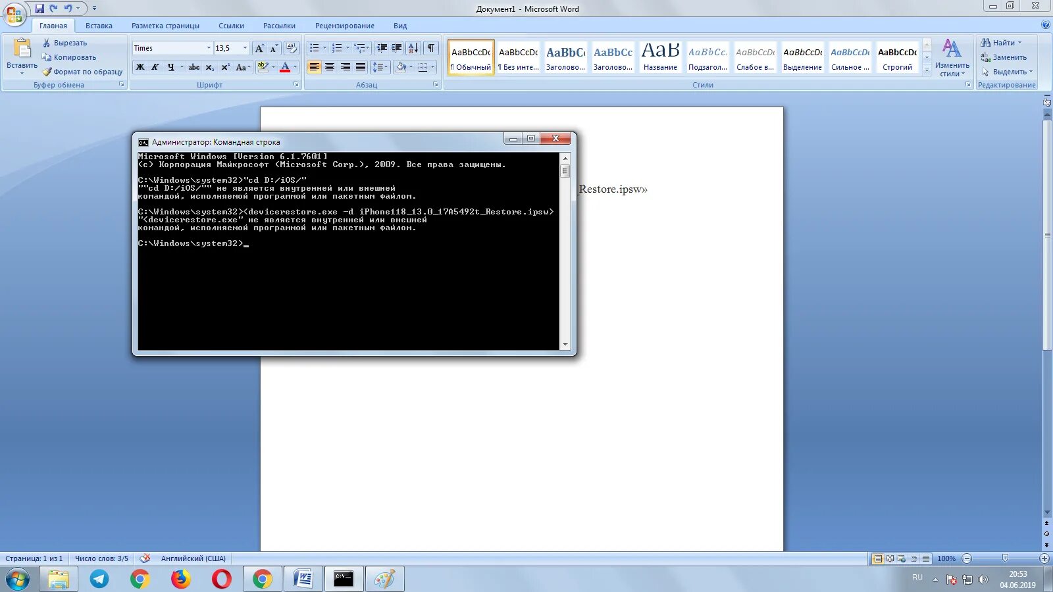
Task: Toggle bold (Ж) formatting
Action: (x=140, y=67)
